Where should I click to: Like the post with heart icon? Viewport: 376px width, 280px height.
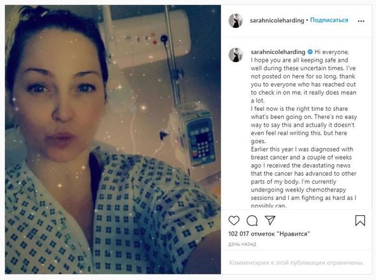(x=234, y=220)
